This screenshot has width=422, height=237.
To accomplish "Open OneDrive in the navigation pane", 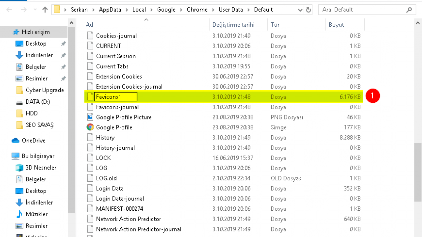I will [33, 141].
